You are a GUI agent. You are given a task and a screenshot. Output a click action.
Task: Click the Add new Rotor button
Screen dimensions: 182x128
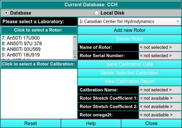[129, 30]
